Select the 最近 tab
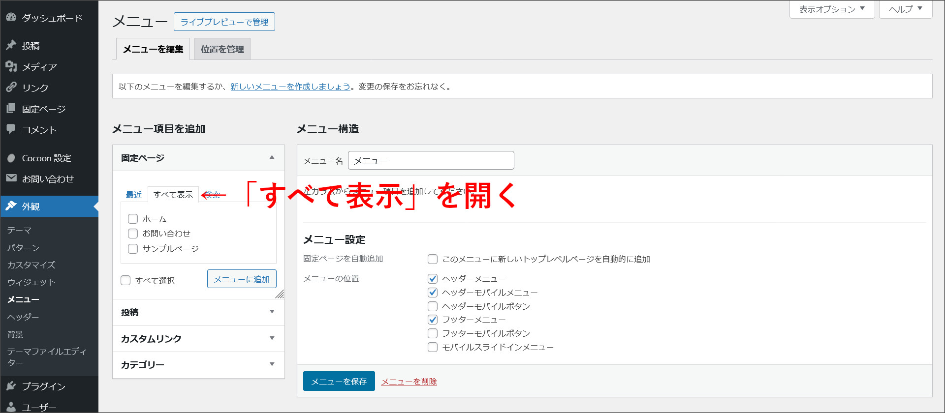This screenshot has width=945, height=413. (x=134, y=195)
